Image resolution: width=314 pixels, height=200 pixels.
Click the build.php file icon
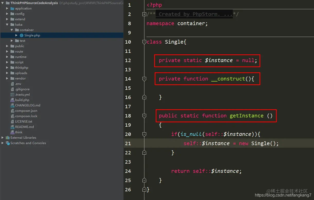click(x=12, y=100)
